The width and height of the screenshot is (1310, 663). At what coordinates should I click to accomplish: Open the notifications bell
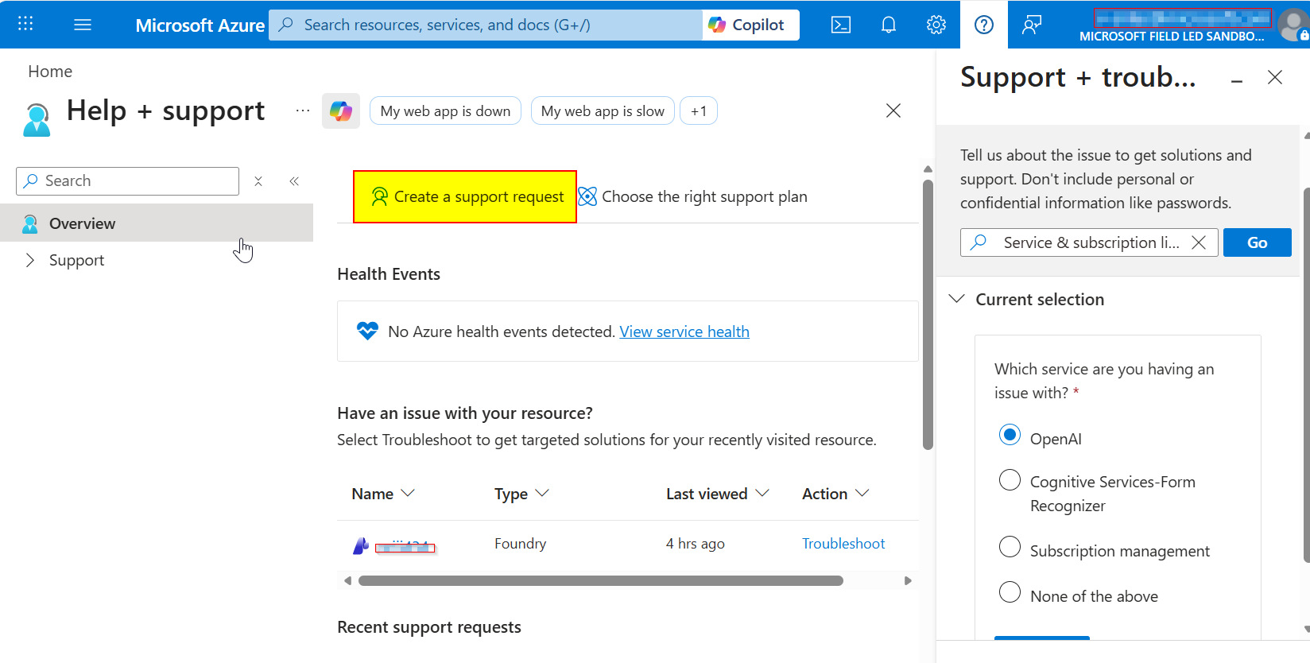[x=889, y=25]
